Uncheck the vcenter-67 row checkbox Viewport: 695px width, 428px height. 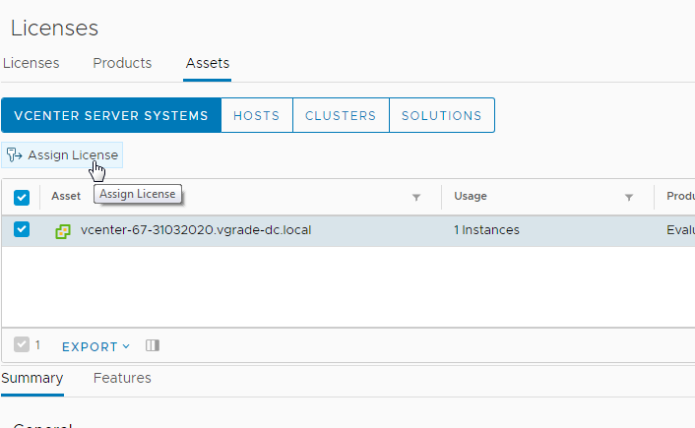(x=22, y=230)
